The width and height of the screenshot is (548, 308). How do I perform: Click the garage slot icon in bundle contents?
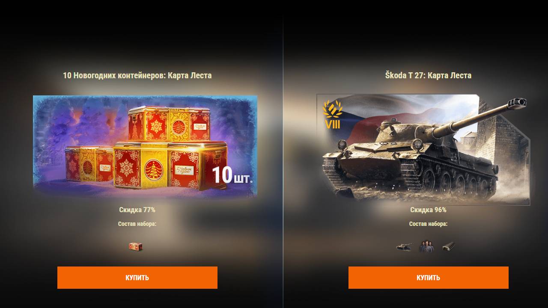(x=448, y=246)
